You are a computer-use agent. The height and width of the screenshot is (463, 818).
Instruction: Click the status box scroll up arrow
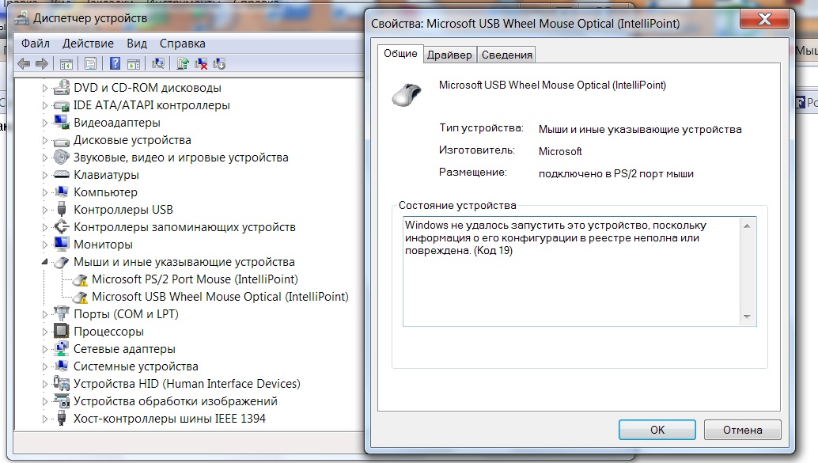click(x=747, y=226)
